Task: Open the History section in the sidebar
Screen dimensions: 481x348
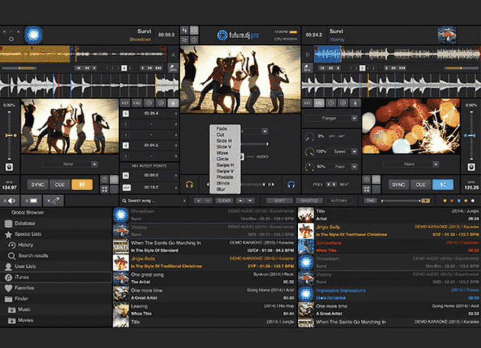Action: click(26, 244)
